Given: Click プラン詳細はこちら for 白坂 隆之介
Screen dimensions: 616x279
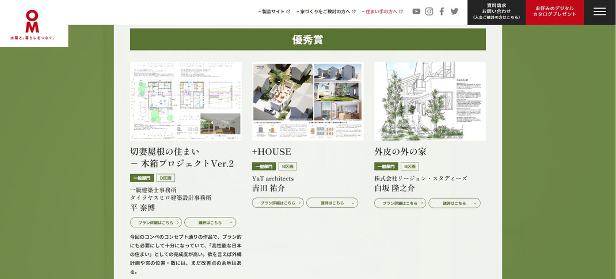Looking at the screenshot, I should tap(400, 203).
